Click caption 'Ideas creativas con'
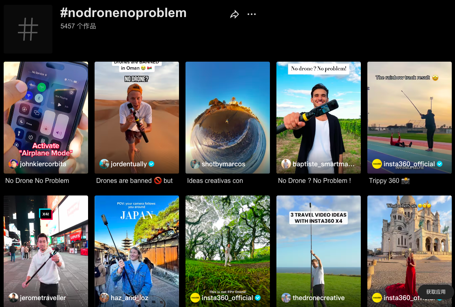The height and width of the screenshot is (307, 455). coord(215,180)
